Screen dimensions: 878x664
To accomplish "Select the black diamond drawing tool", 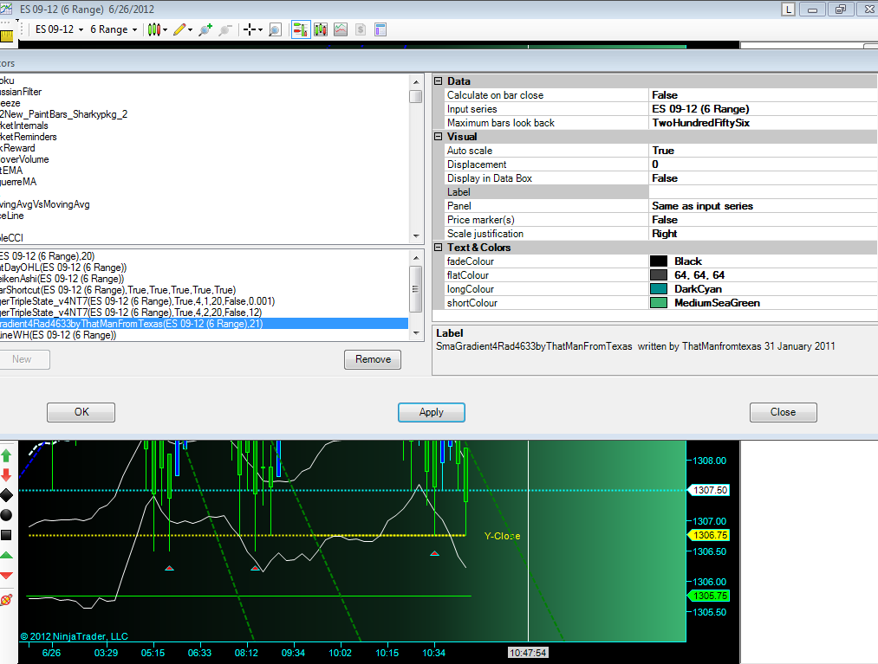I will pos(6,495).
